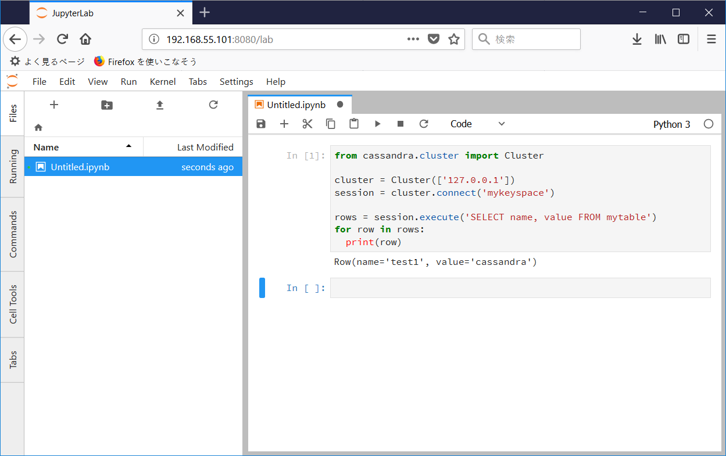Image resolution: width=726 pixels, height=456 pixels.
Task: Select the Untitled.ipynb tab
Action: point(298,105)
